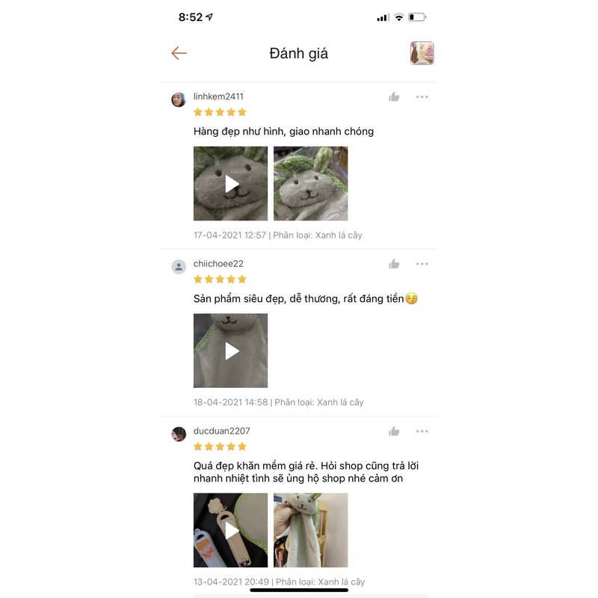The width and height of the screenshot is (598, 598).
Task: Open three-dot menu on chiichoee22's review
Action: coord(422,264)
